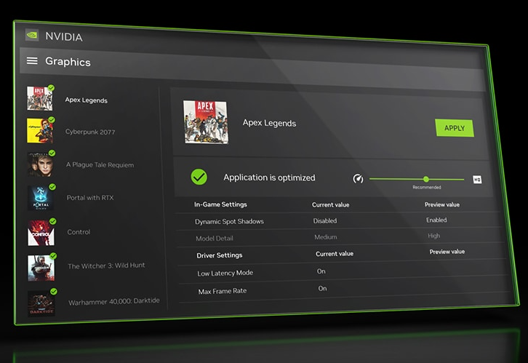This screenshot has width=528, height=363.
Task: Click the Darktide cover thumbnail
Action: click(41, 303)
